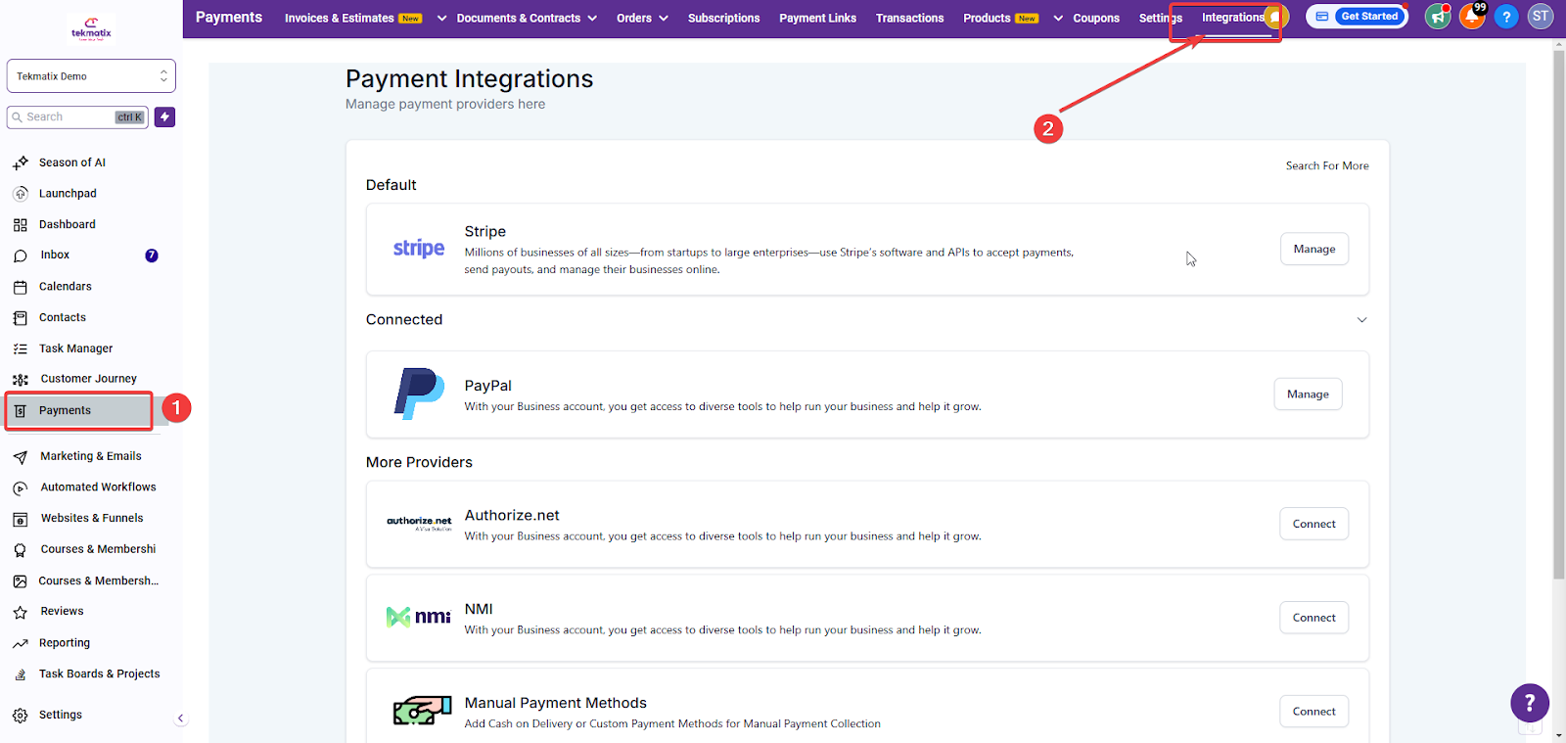Open Reporting trend icon
The width and height of the screenshot is (1566, 743).
pos(21,643)
